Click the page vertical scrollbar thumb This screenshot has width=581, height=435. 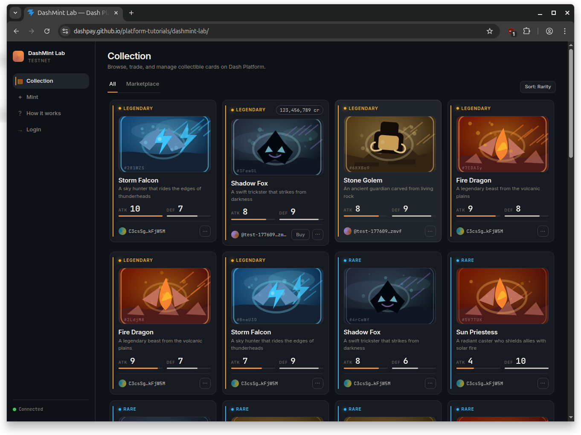[x=571, y=104]
